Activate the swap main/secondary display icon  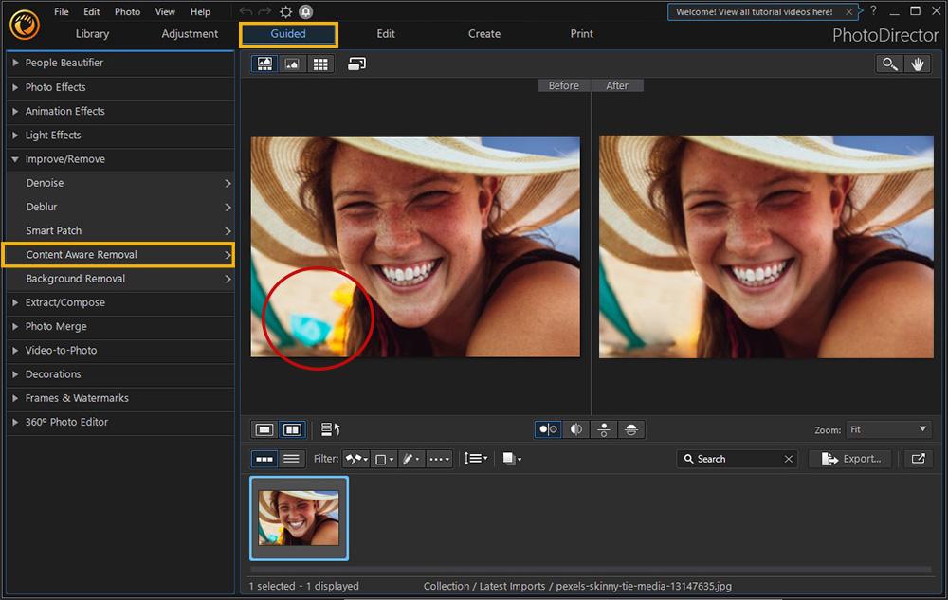[x=356, y=64]
